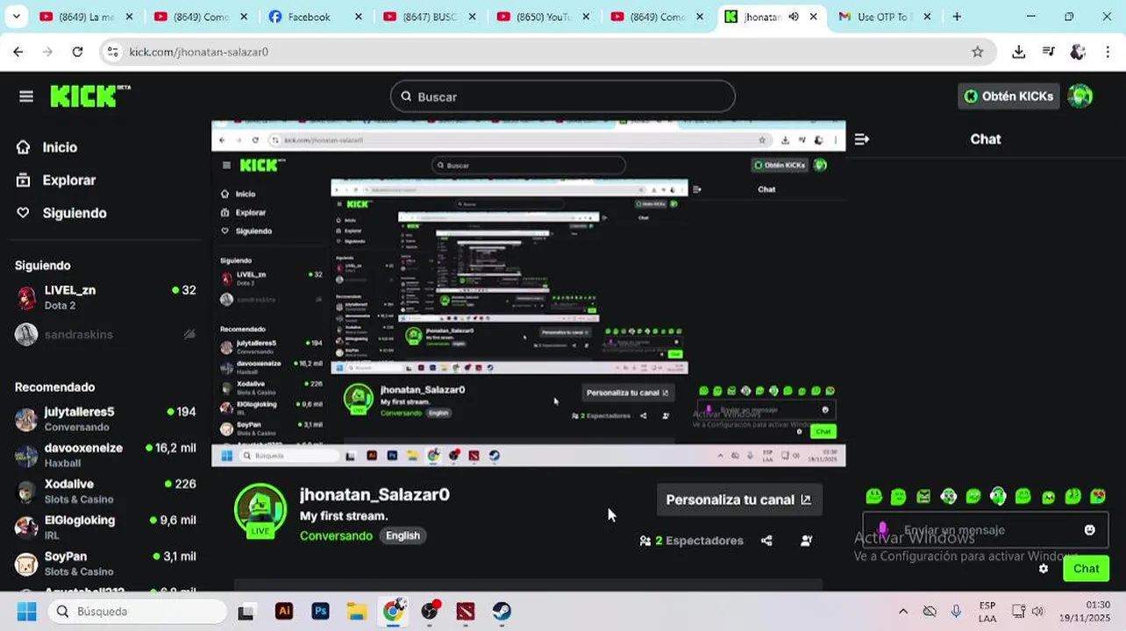Open davooxeneize recommended channel
The width and height of the screenshot is (1126, 631).
tap(105, 455)
